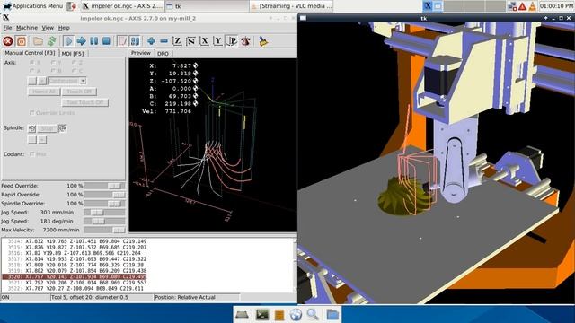The width and height of the screenshot is (575, 323).
Task: Select G-code line 3522
Action: point(75,288)
